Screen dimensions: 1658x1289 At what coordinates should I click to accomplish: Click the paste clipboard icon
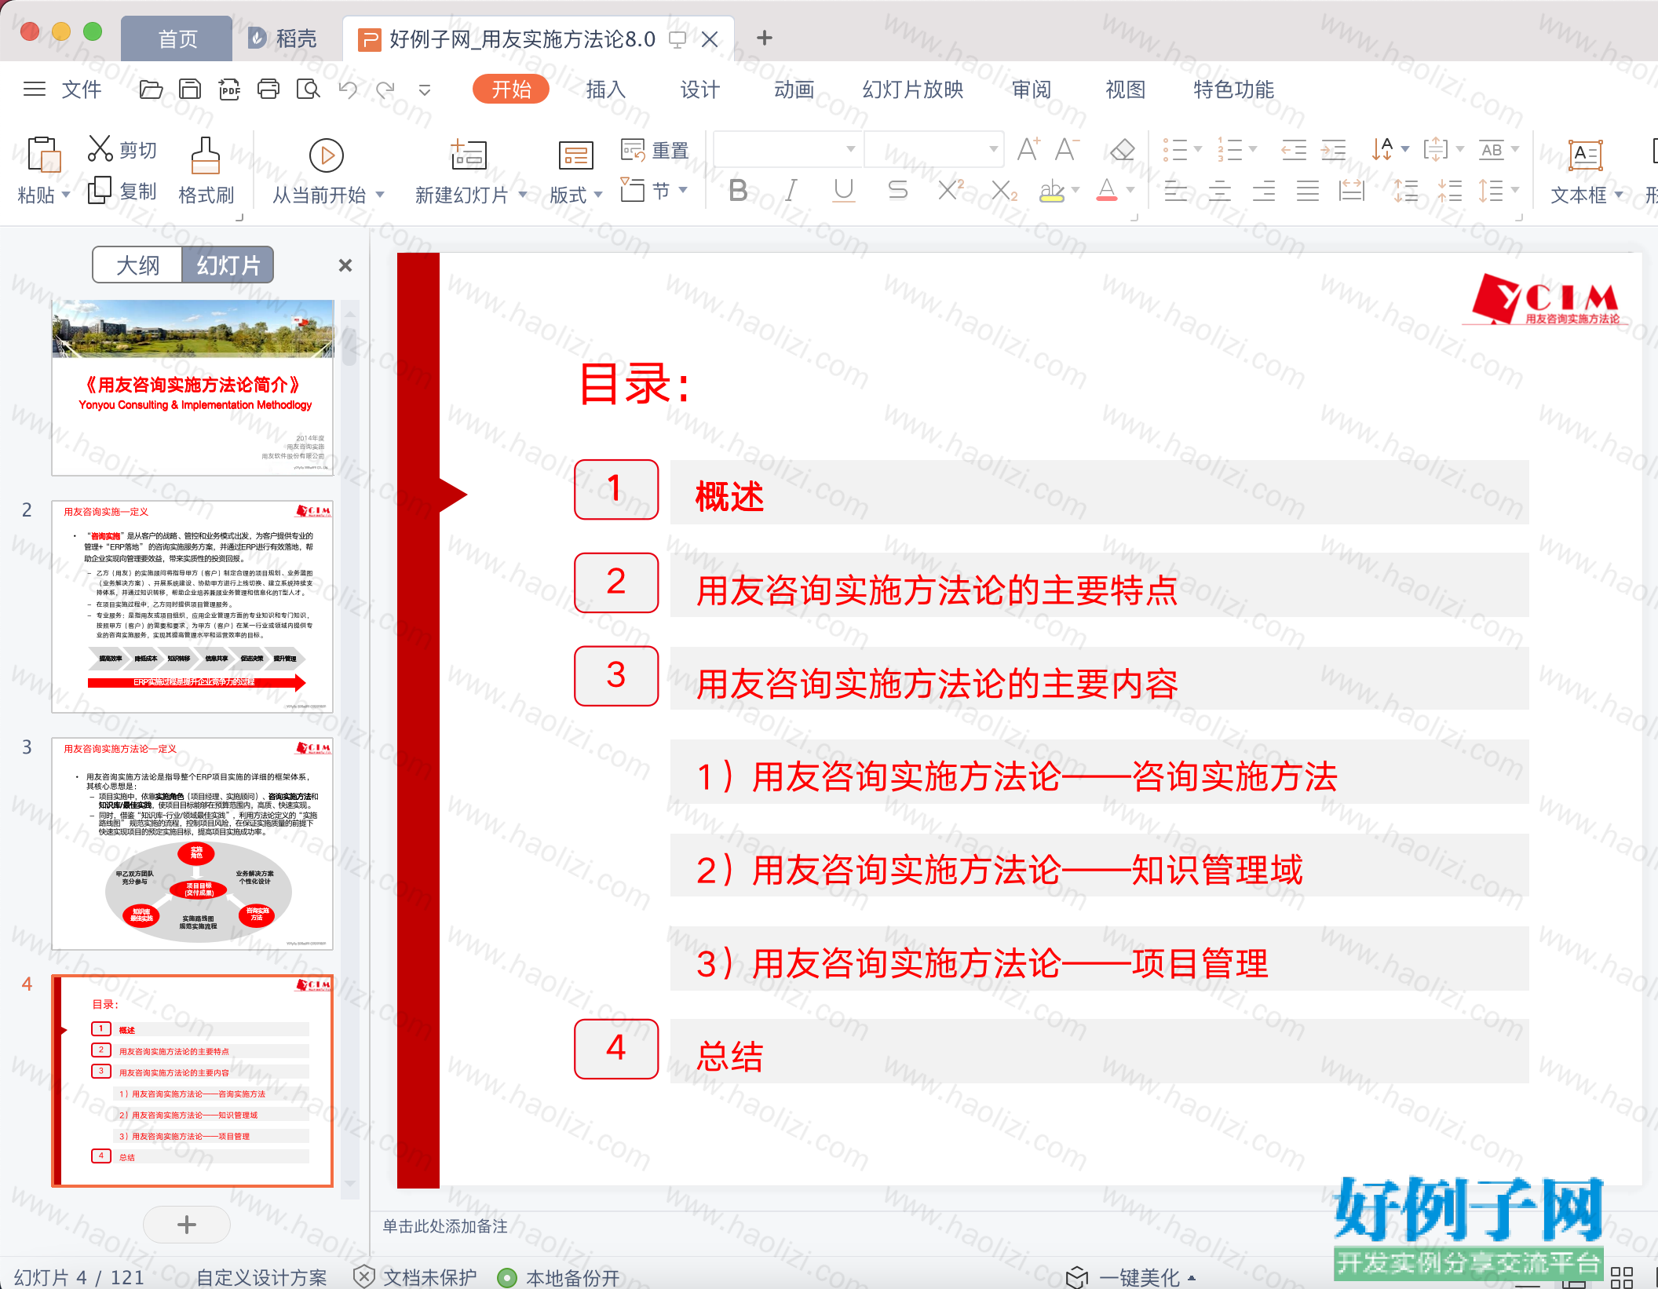click(43, 154)
